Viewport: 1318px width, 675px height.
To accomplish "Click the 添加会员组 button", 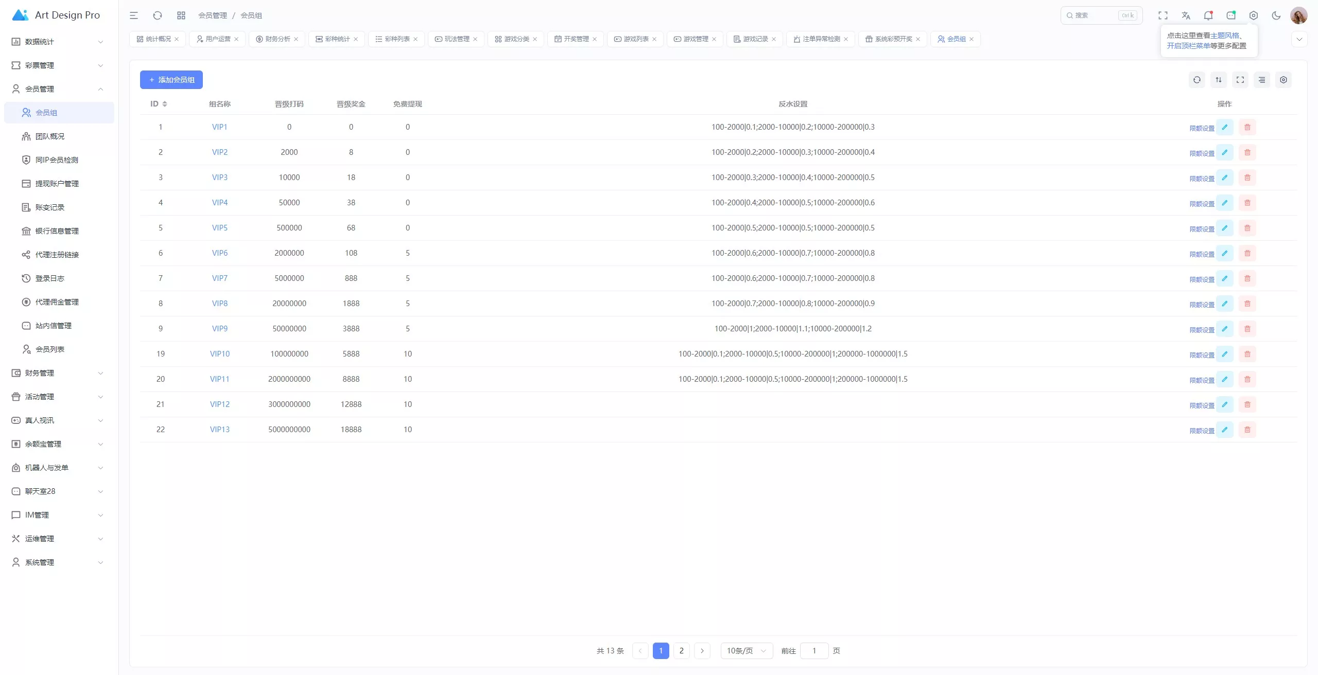I will 171,80.
